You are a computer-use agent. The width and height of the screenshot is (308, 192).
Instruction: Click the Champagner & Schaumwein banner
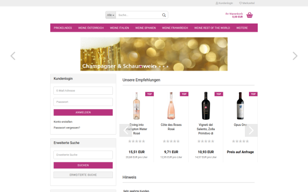tap(154, 54)
